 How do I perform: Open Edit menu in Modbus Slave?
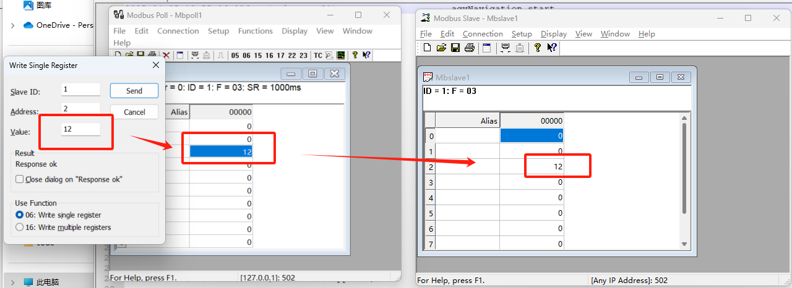coord(447,34)
